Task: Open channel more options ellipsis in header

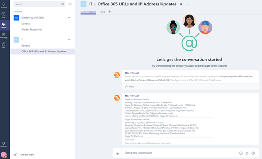Action: click(188, 4)
